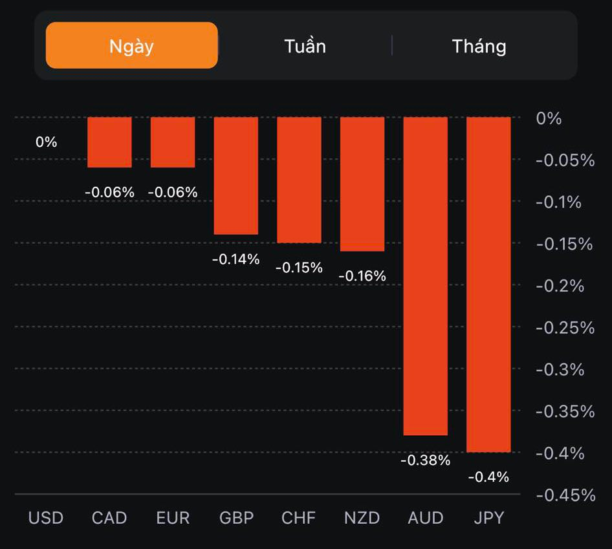Screen dimensions: 612x549
Task: Click the 0% label above USD
Action: 47,142
